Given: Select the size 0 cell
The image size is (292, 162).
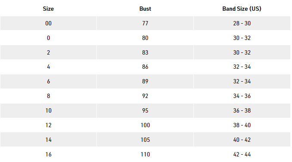Looking at the screenshot, I should (48, 38).
